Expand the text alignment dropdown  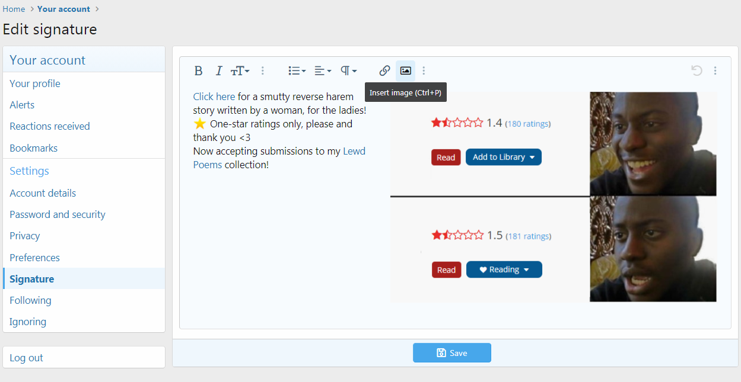[322, 71]
